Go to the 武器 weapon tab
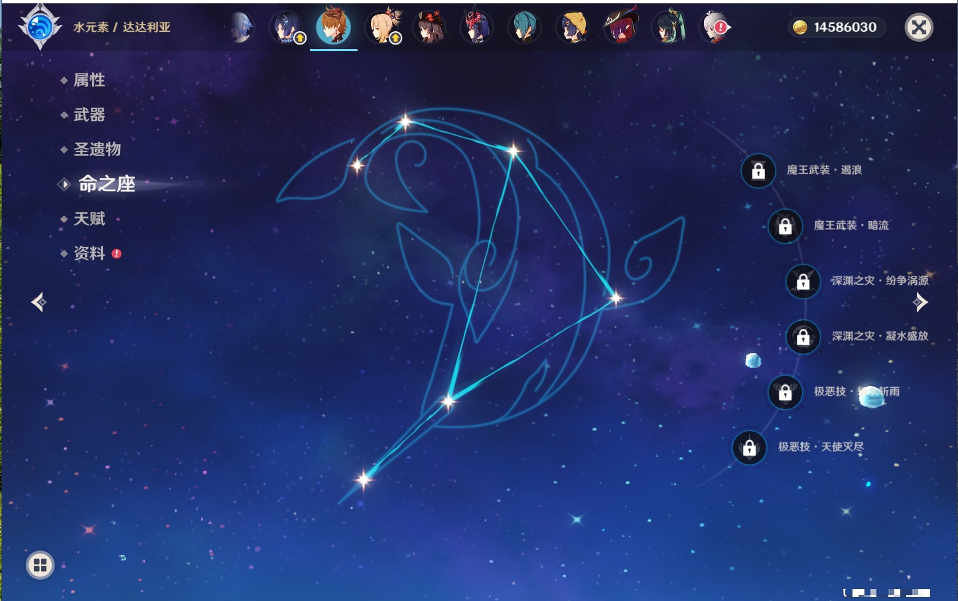 pos(89,115)
